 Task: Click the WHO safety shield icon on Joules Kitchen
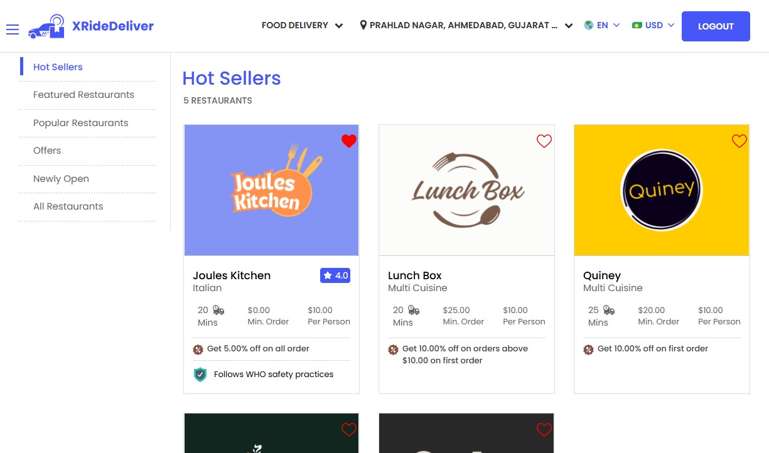200,374
